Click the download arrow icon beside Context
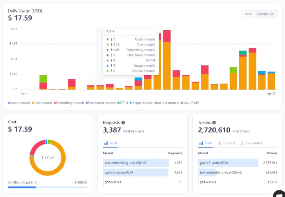Image resolution: width=285 pixels, height=197 pixels. point(219,143)
